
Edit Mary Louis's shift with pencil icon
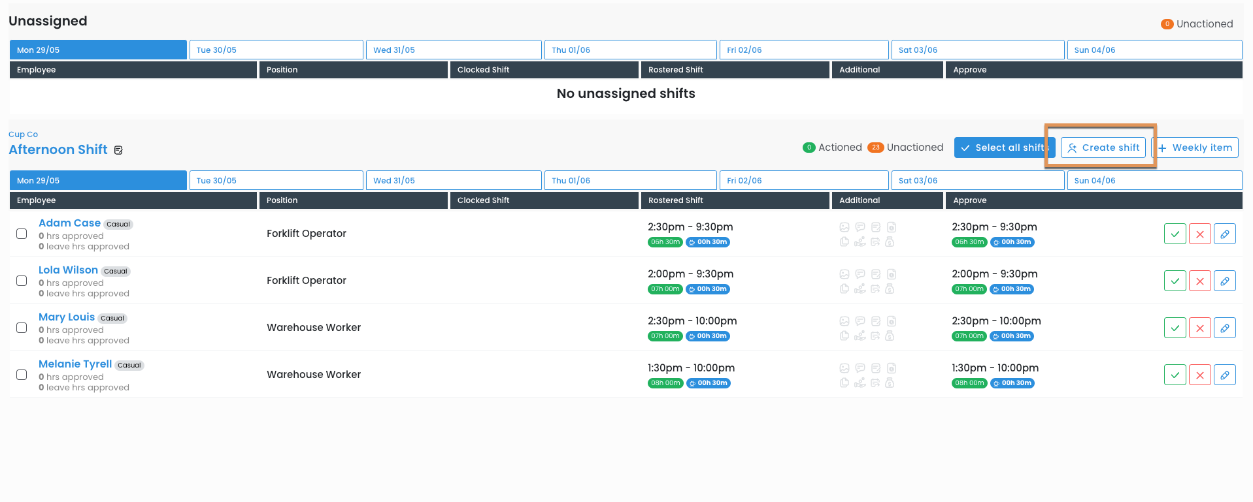tap(1224, 328)
